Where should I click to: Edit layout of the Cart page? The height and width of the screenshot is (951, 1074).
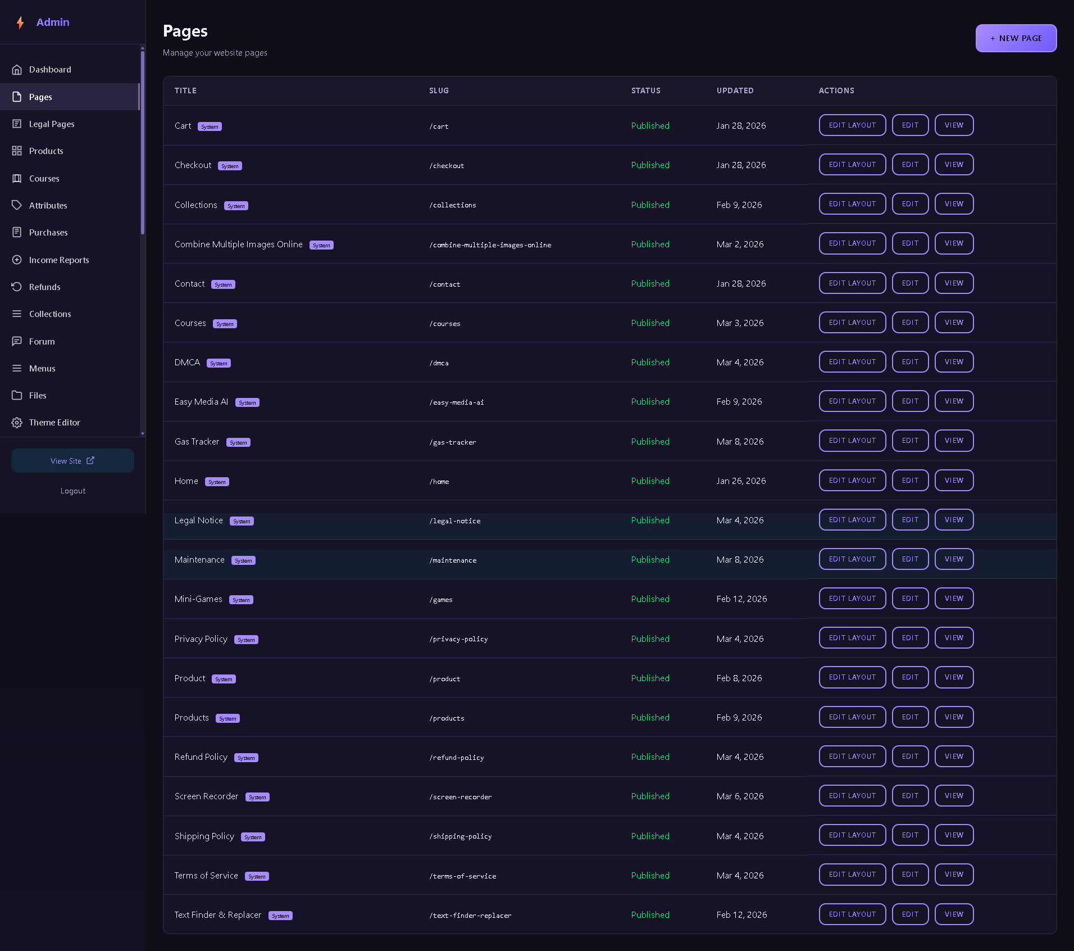[x=852, y=125]
